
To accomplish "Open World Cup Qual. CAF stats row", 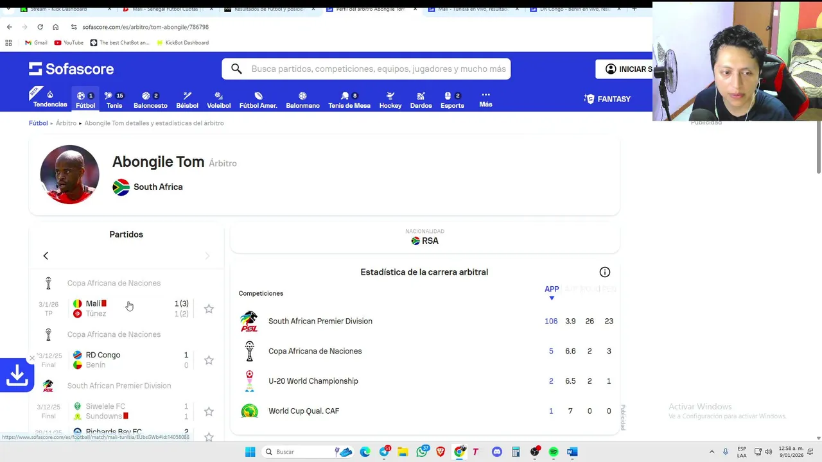I will pyautogui.click(x=424, y=411).
